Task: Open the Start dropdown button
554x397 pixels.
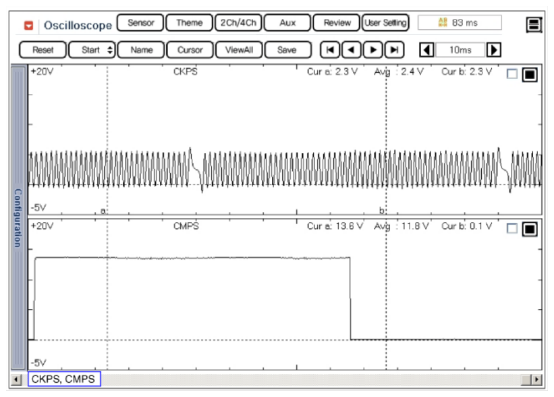Action: [x=92, y=50]
